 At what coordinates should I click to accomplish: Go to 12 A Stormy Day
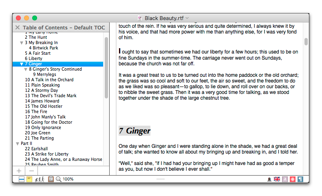tap(42, 91)
